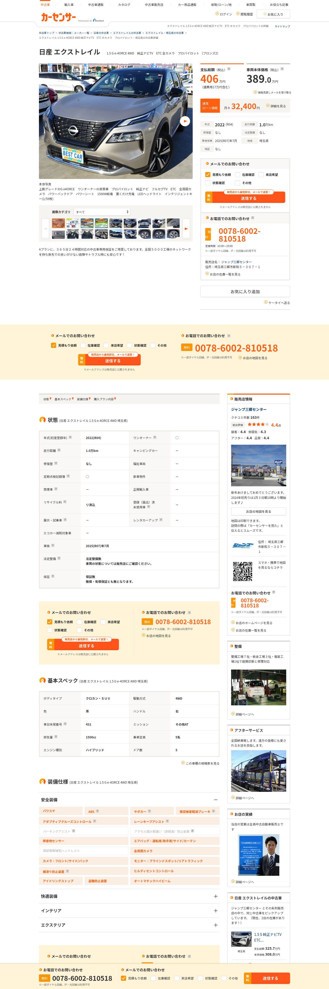Click the grey previous-thumbnails left arrow
The image size is (329, 989).
pos(45,229)
